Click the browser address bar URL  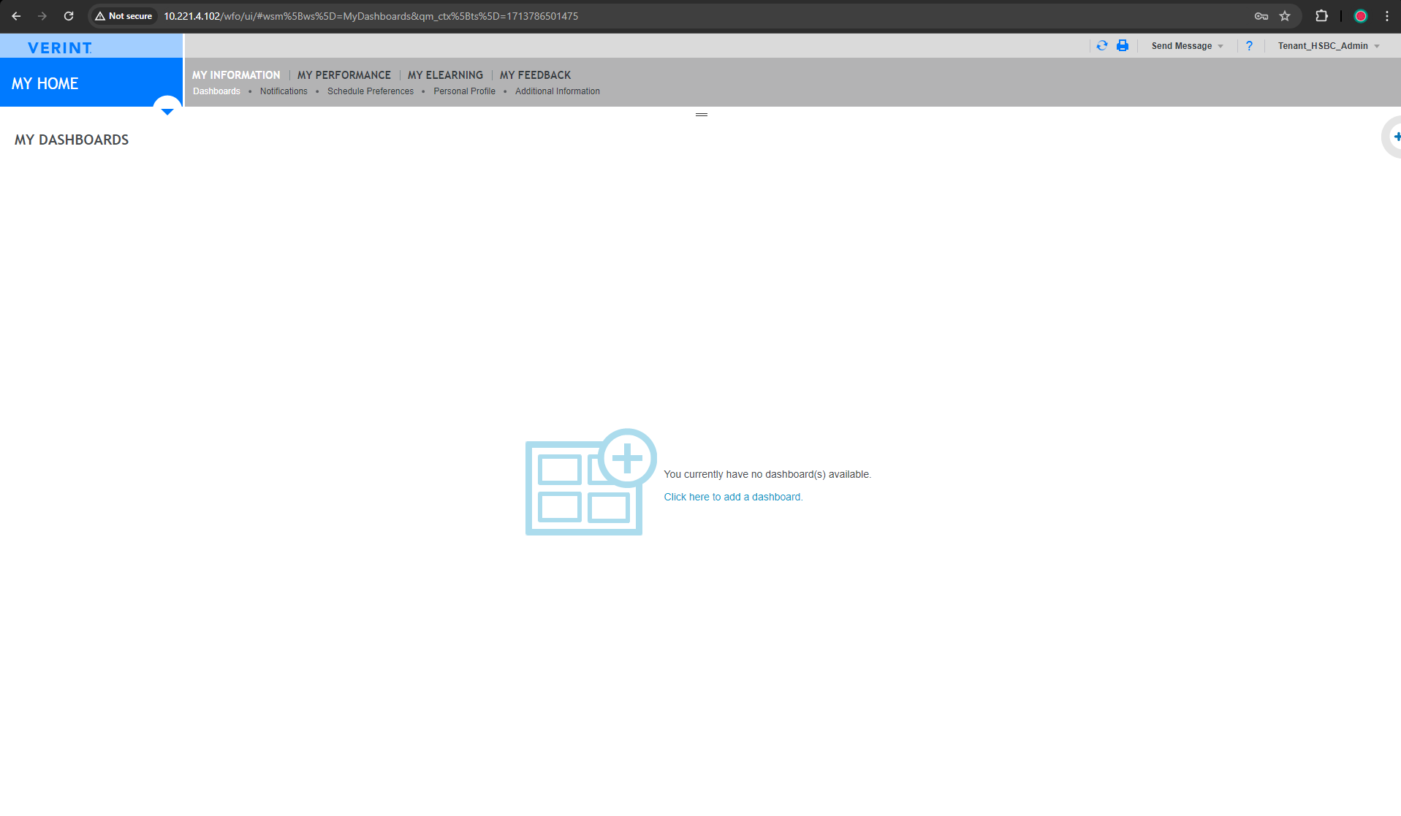pyautogui.click(x=371, y=16)
